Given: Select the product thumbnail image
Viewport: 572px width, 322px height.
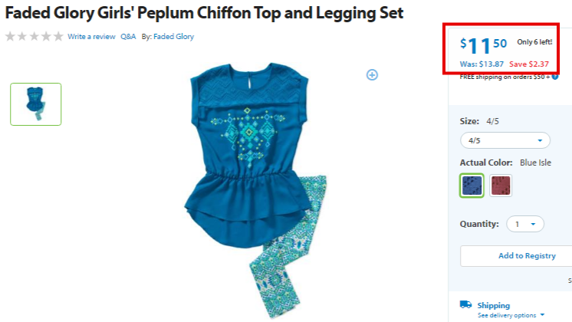Looking at the screenshot, I should point(36,104).
